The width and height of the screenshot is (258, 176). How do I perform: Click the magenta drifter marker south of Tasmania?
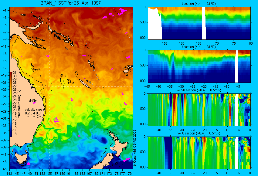(x=29, y=164)
